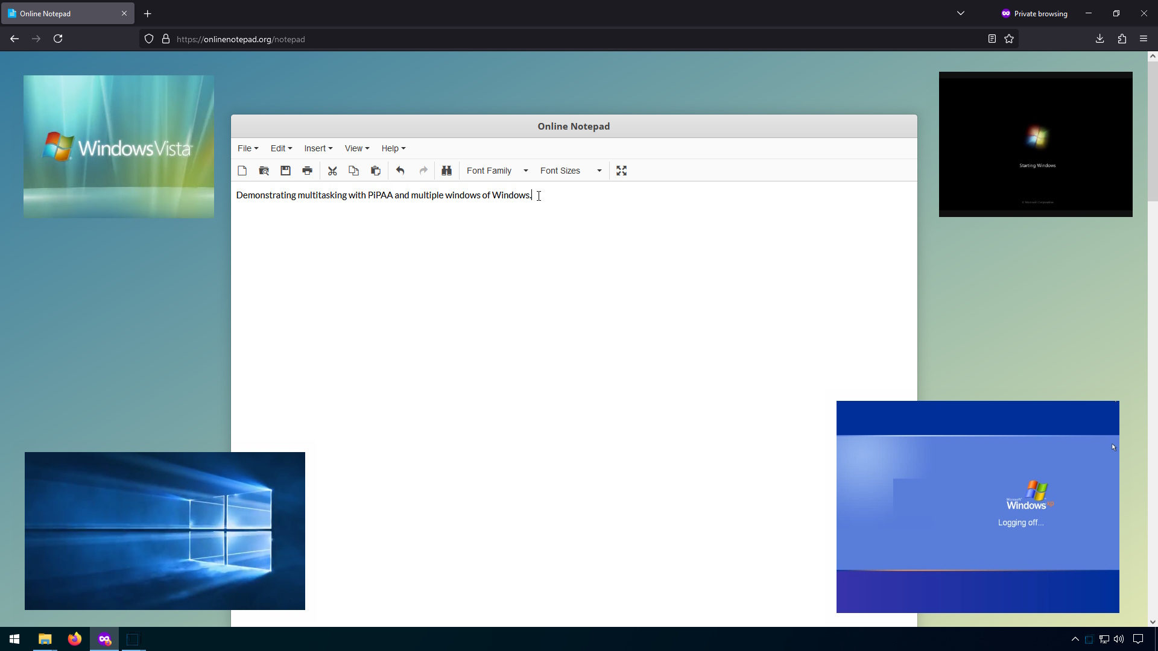
Task: Click the Paste clipboard icon
Action: 376,171
